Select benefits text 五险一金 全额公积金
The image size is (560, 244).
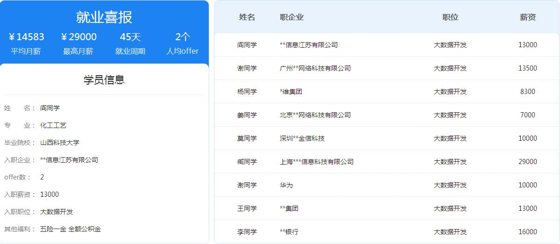click(x=71, y=229)
